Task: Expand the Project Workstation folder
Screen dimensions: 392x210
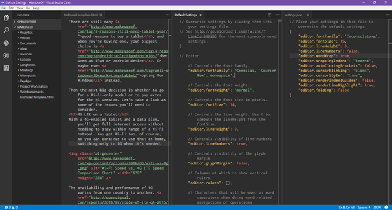Action: point(34,86)
